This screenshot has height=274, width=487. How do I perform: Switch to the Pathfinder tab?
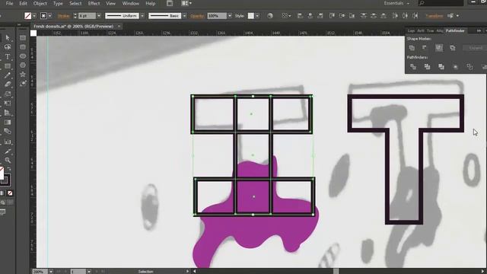tap(455, 30)
